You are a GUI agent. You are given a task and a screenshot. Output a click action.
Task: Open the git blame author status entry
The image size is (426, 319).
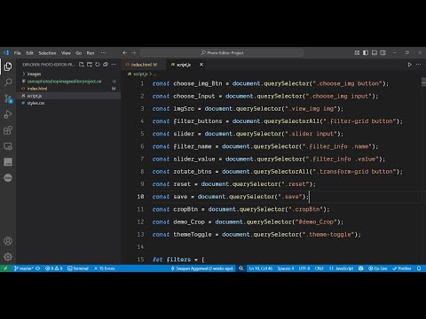pyautogui.click(x=202, y=268)
